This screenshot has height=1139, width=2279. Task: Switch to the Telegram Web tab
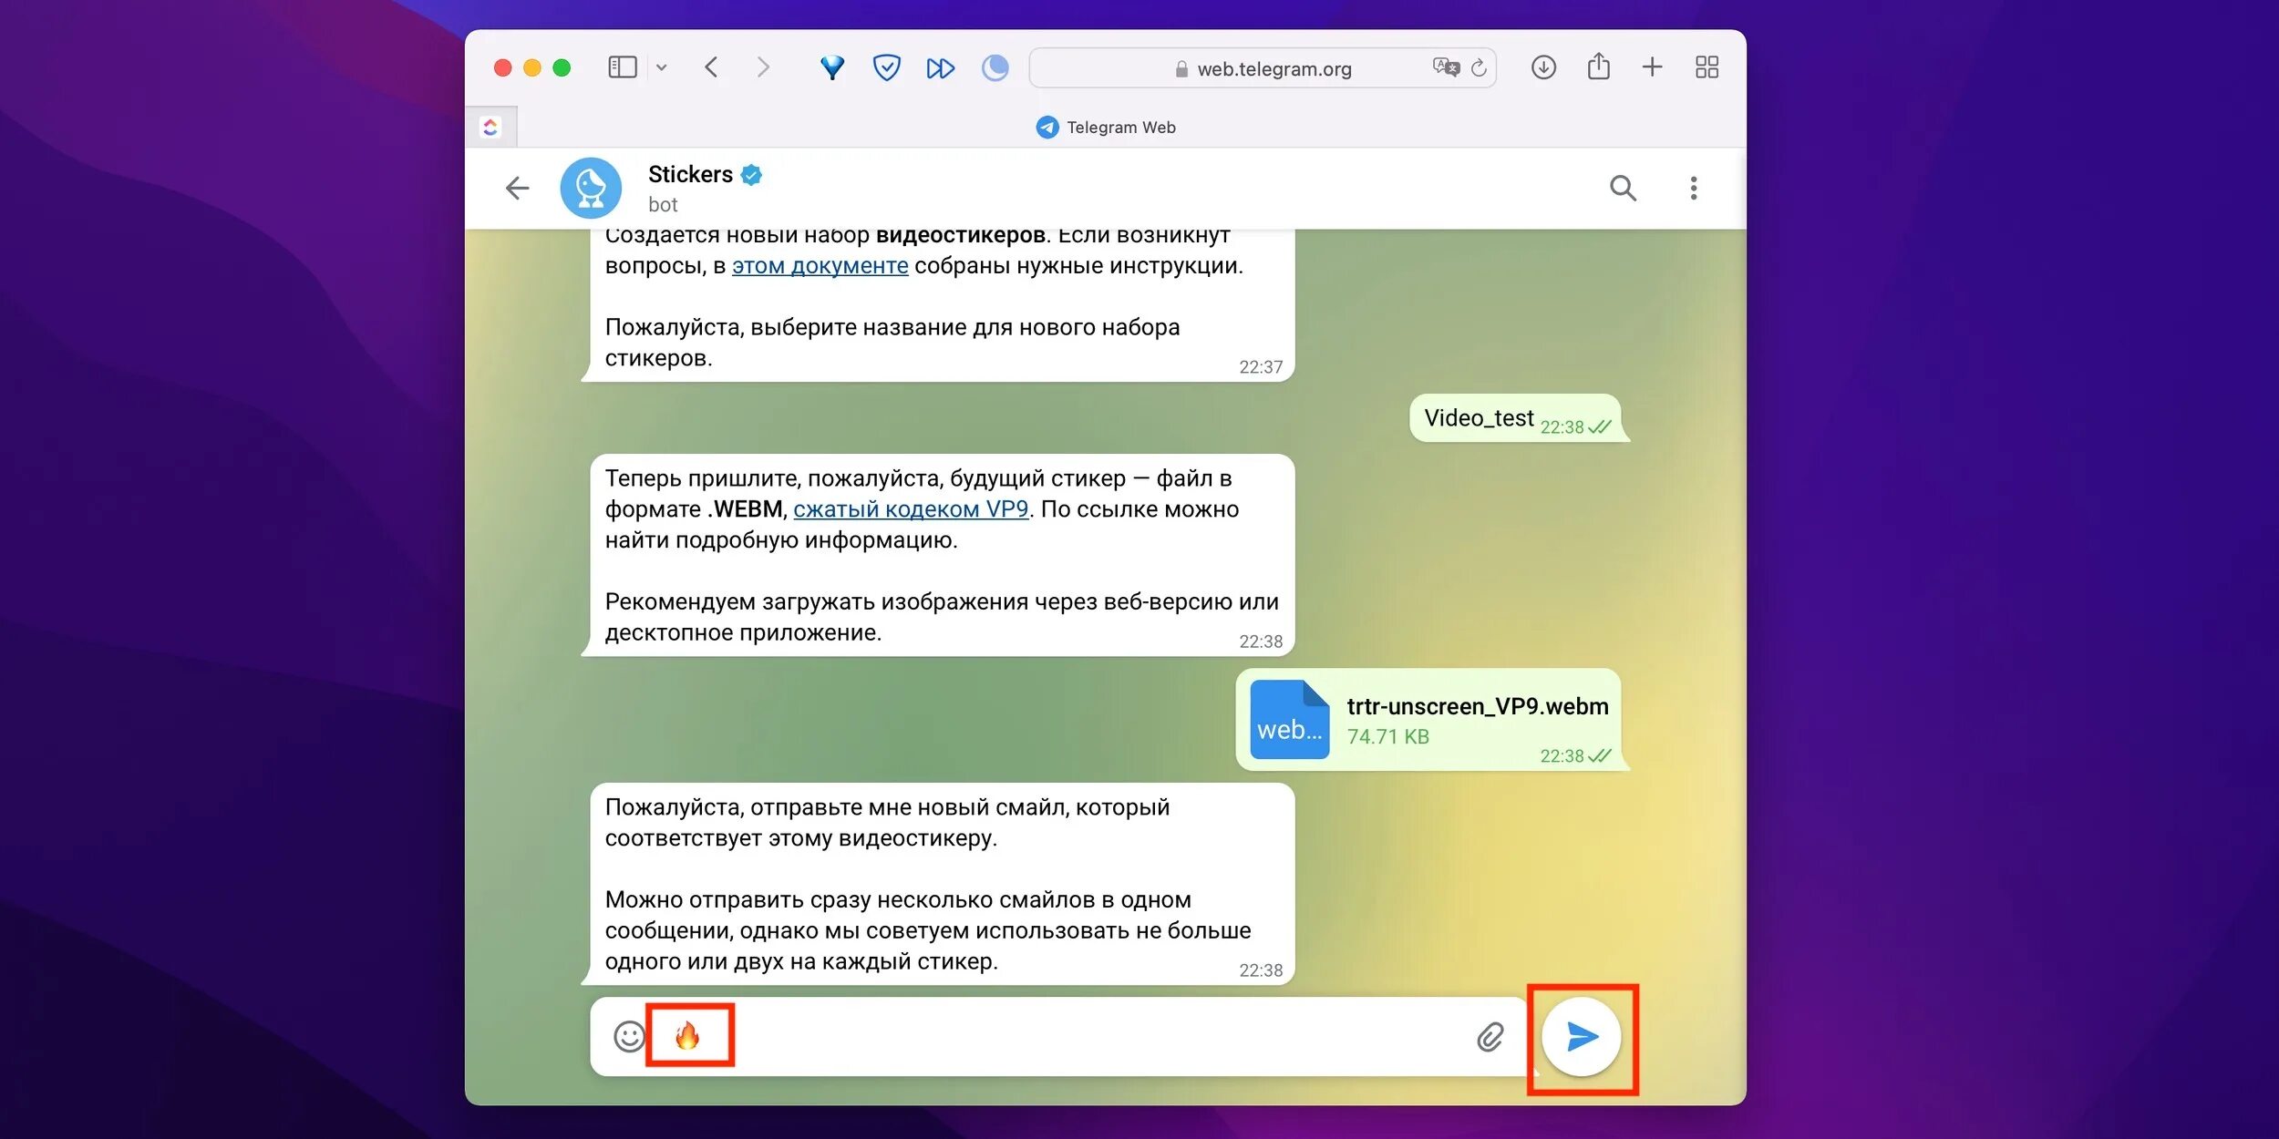coord(1106,128)
